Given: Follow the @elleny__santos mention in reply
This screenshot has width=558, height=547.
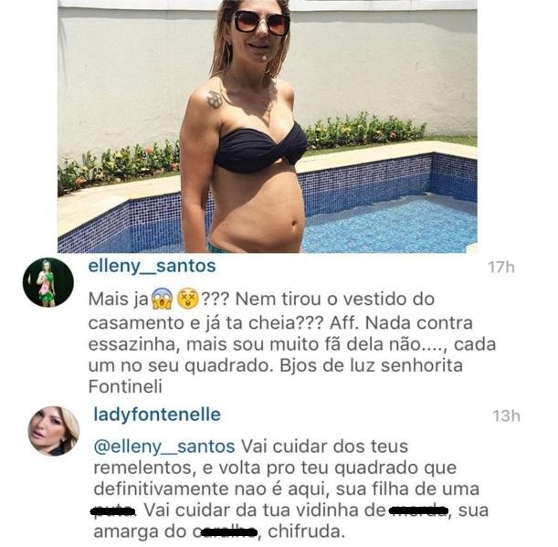Looking at the screenshot, I should (x=164, y=447).
